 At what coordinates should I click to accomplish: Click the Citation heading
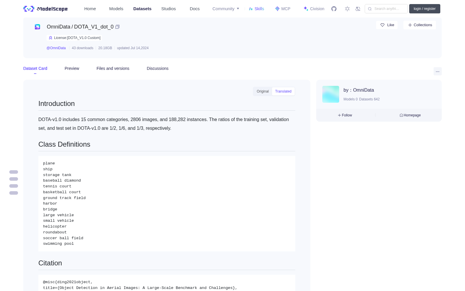[x=50, y=263]
